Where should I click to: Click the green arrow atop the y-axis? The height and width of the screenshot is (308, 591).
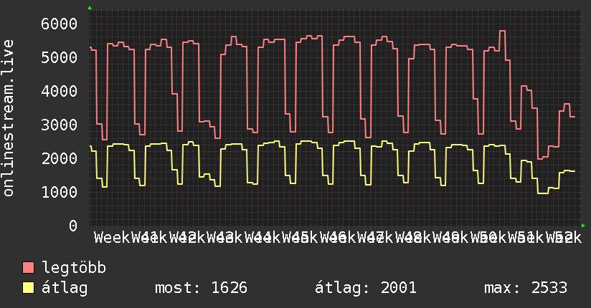(90, 8)
